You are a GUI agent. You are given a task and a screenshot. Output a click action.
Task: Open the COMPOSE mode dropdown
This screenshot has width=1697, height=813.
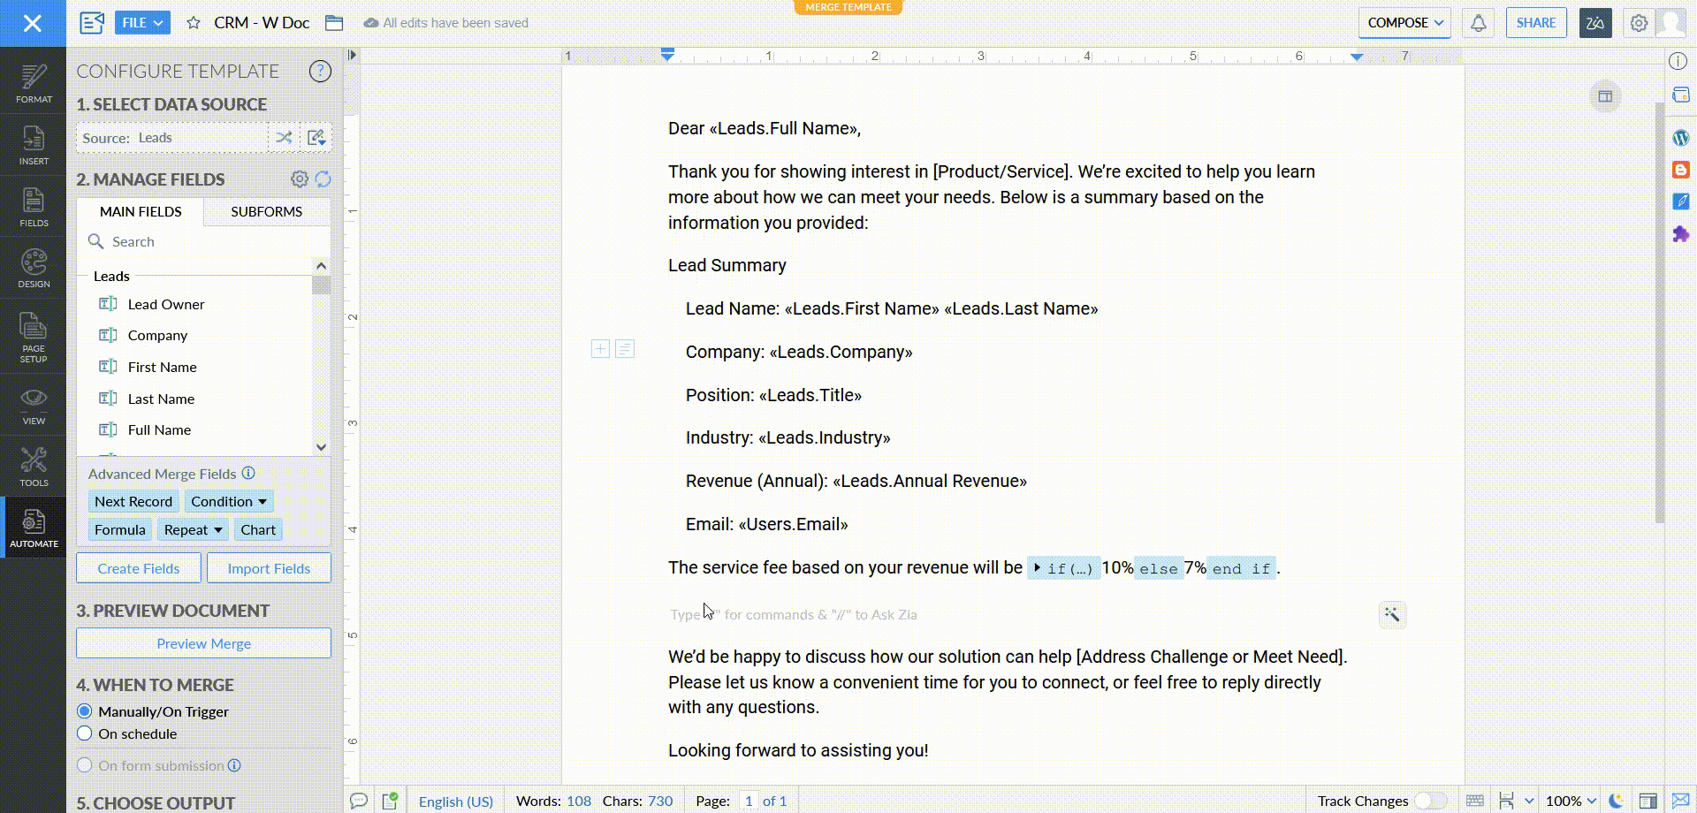pyautogui.click(x=1404, y=23)
